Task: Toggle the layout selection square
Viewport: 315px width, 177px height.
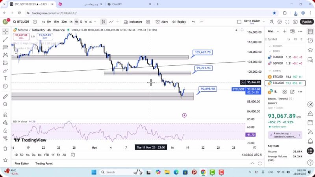Action: (240, 22)
